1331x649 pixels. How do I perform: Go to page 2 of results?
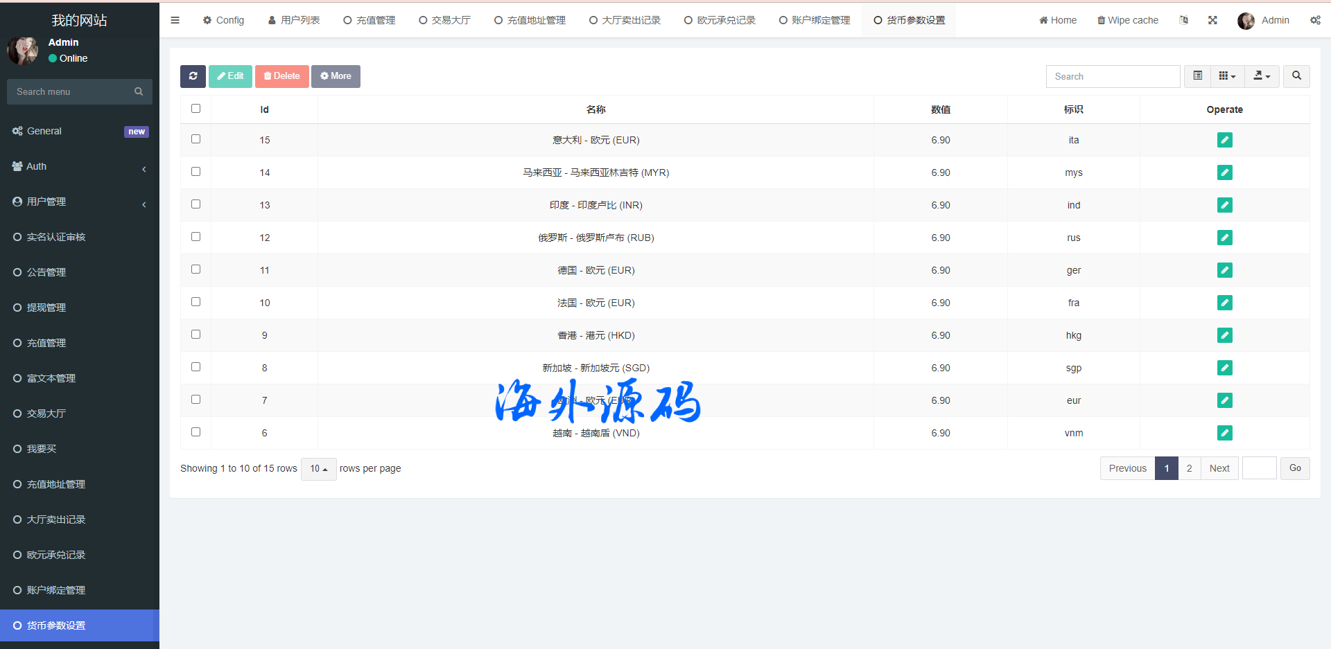1189,468
